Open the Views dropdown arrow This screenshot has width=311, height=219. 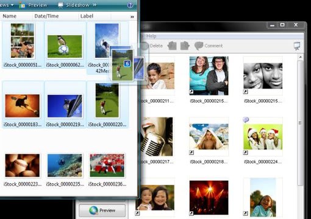click(x=12, y=5)
